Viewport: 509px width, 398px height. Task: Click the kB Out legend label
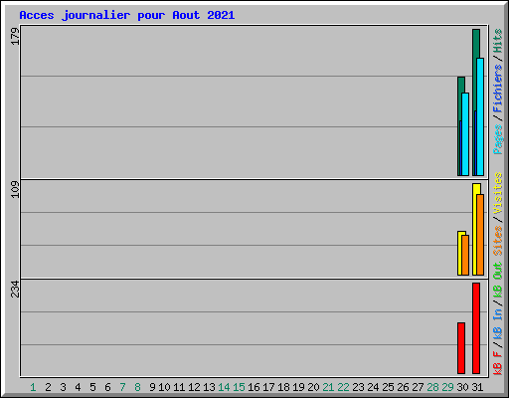click(498, 281)
